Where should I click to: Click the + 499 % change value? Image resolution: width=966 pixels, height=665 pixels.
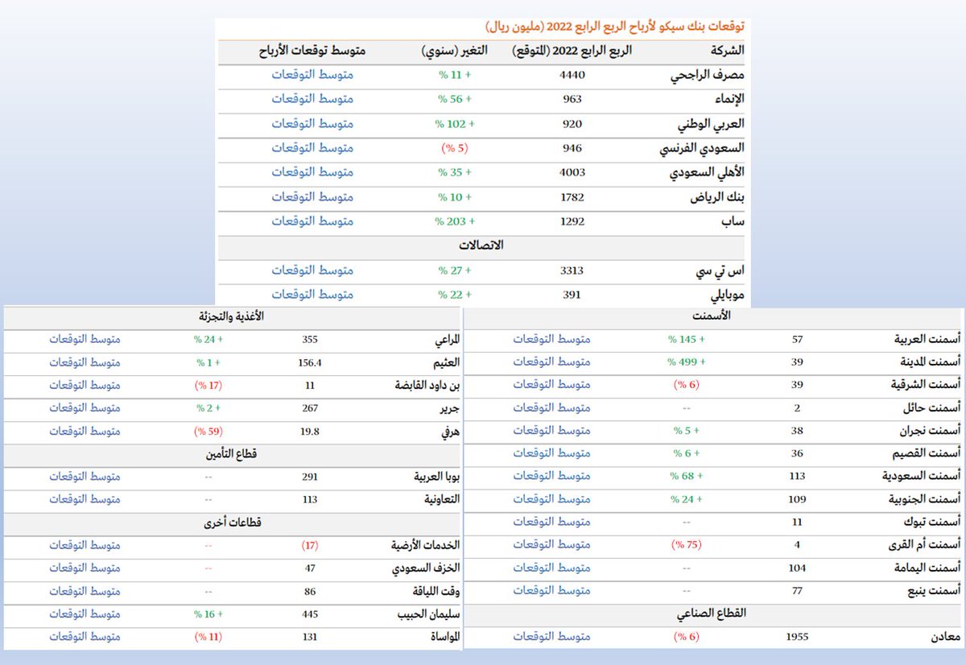(x=687, y=362)
